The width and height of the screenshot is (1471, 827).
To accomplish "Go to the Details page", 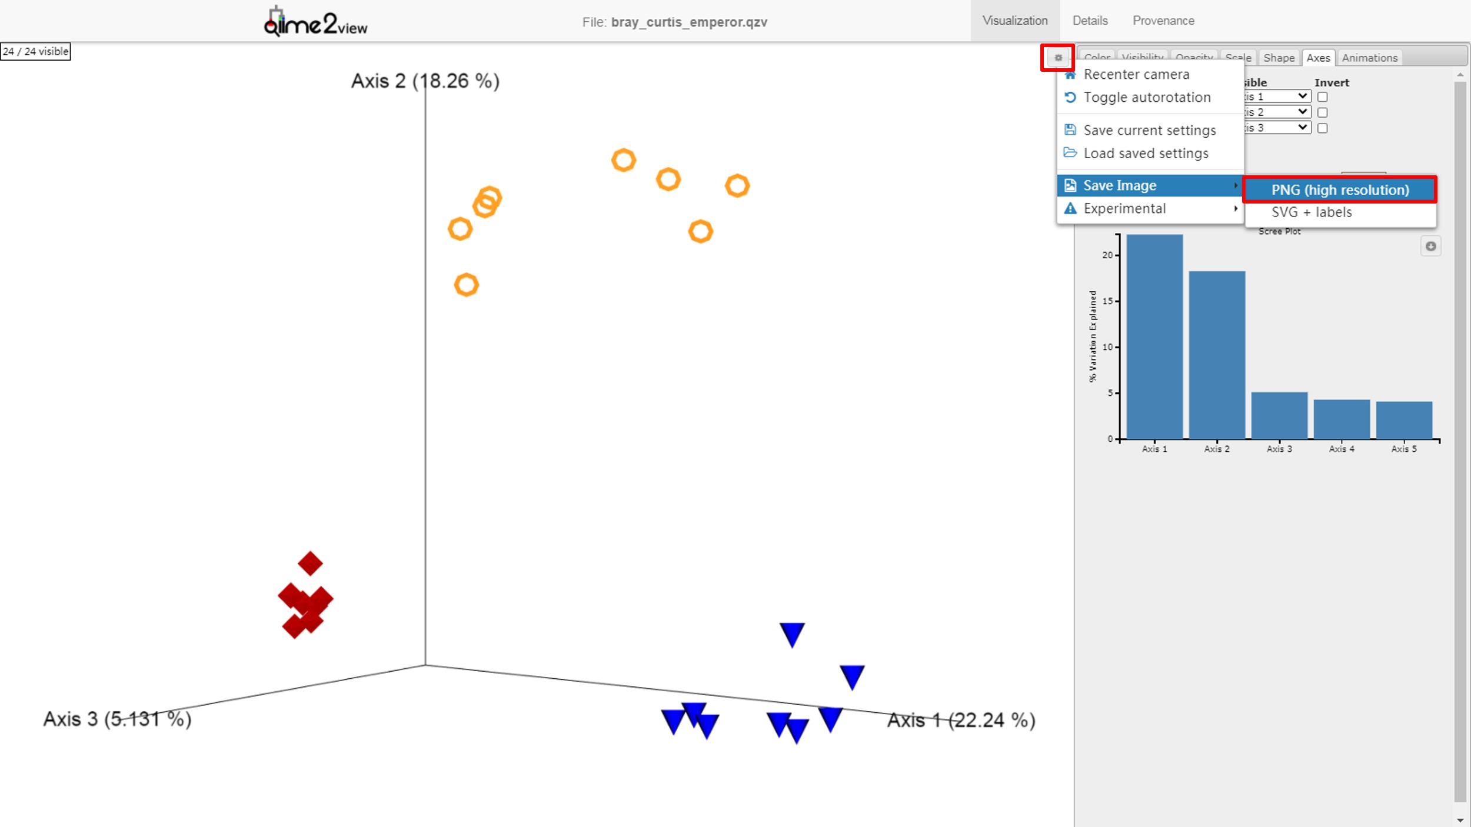I will tap(1090, 21).
